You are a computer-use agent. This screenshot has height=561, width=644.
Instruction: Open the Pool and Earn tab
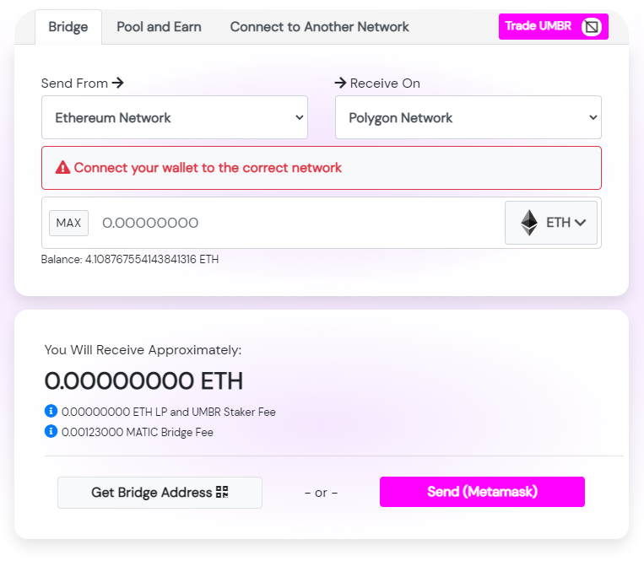point(159,27)
